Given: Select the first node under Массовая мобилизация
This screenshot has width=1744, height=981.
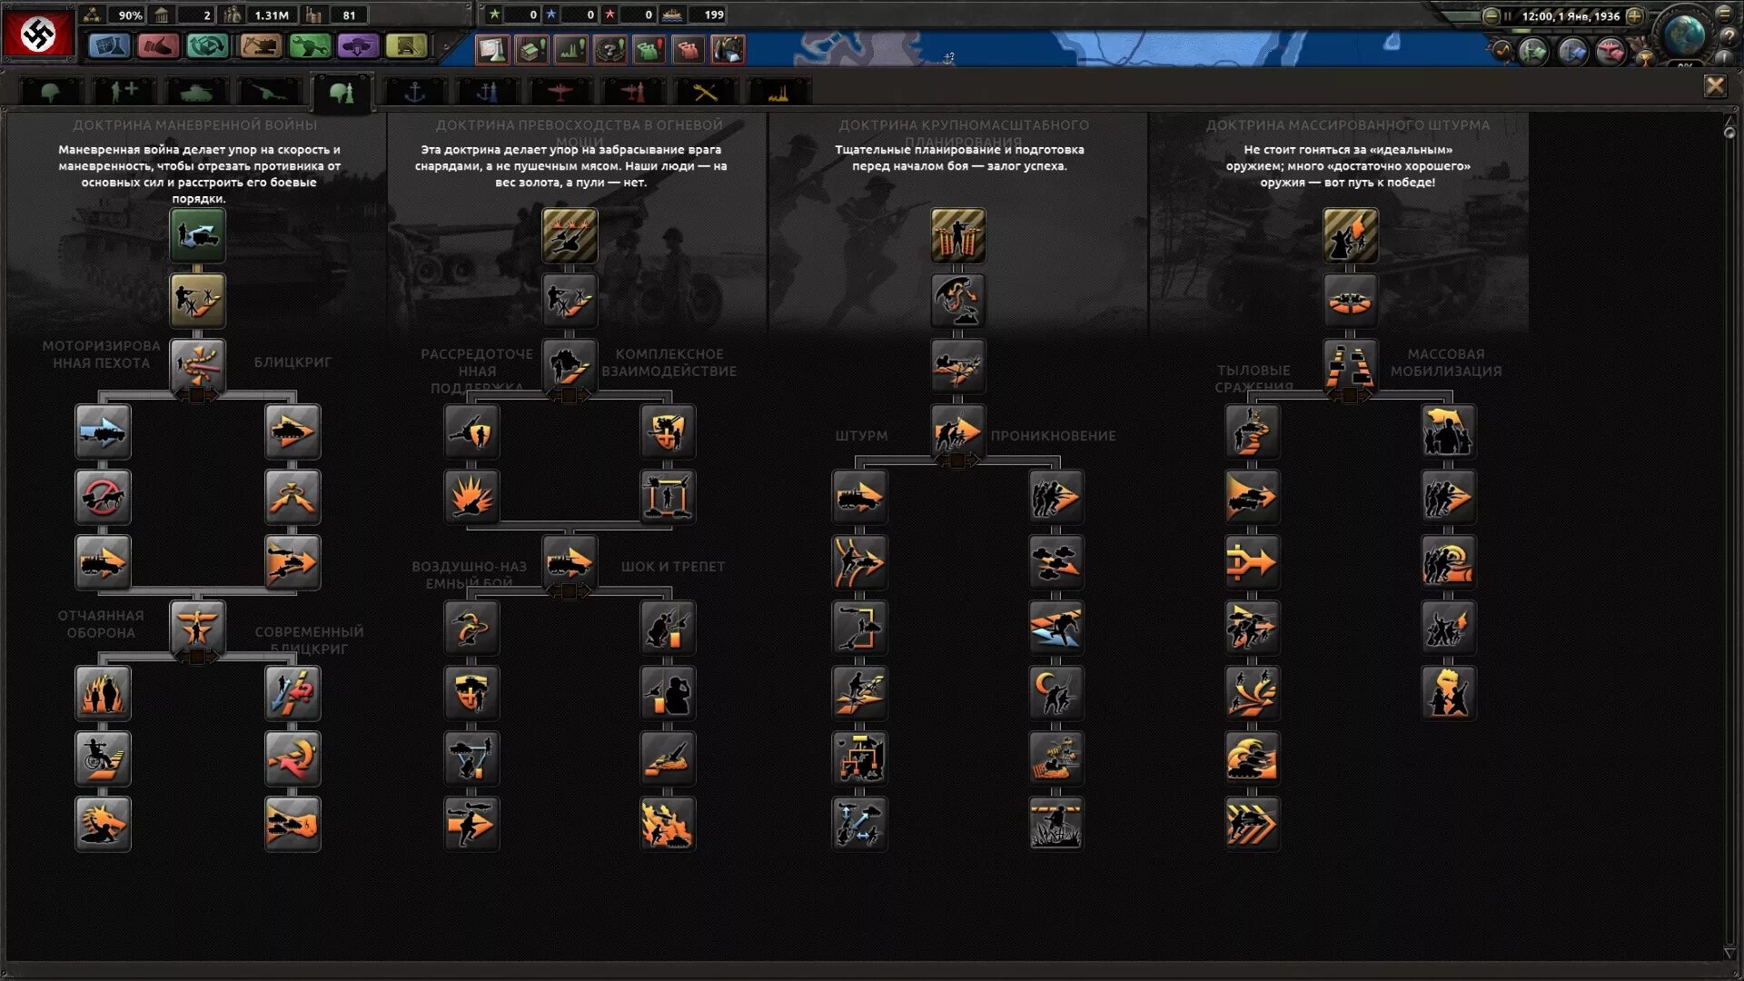Looking at the screenshot, I should (1449, 431).
